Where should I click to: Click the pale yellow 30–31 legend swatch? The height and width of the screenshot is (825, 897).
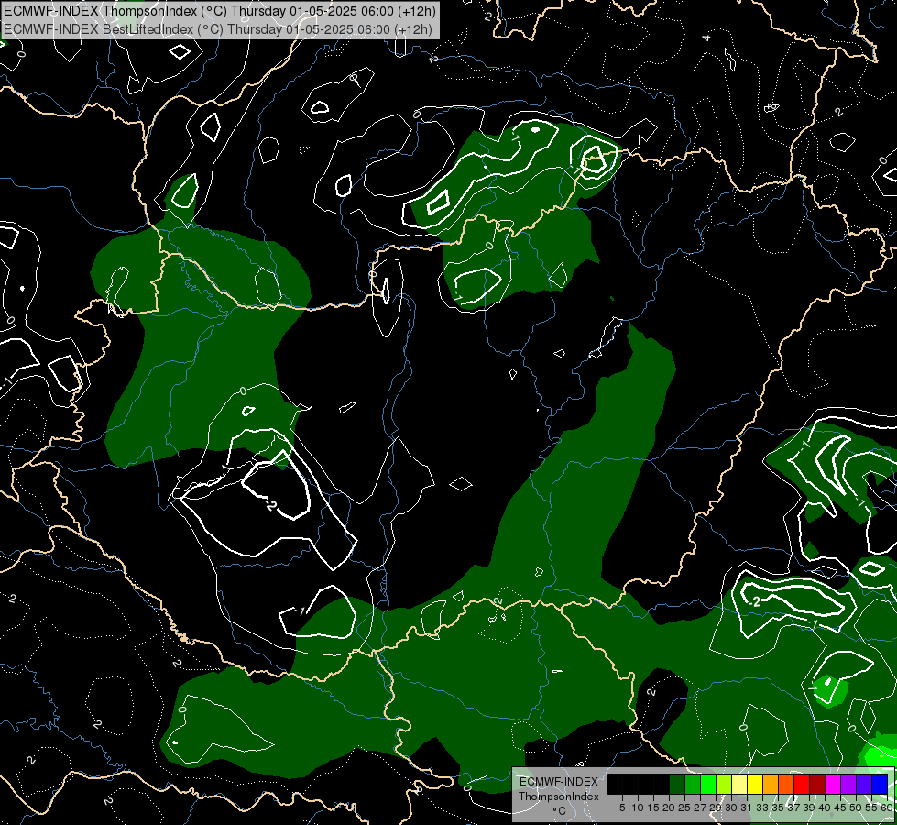739,784
